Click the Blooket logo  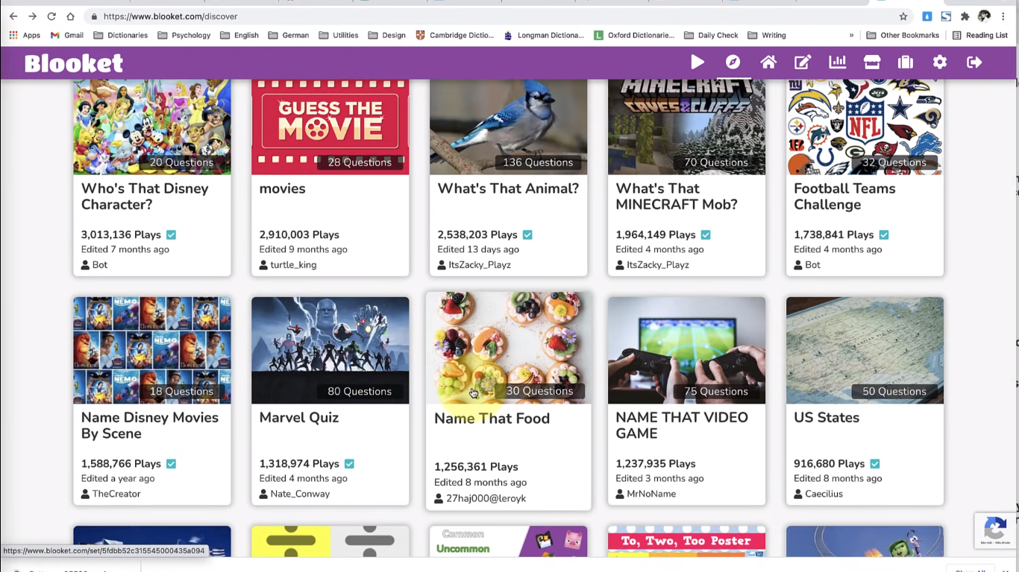74,63
